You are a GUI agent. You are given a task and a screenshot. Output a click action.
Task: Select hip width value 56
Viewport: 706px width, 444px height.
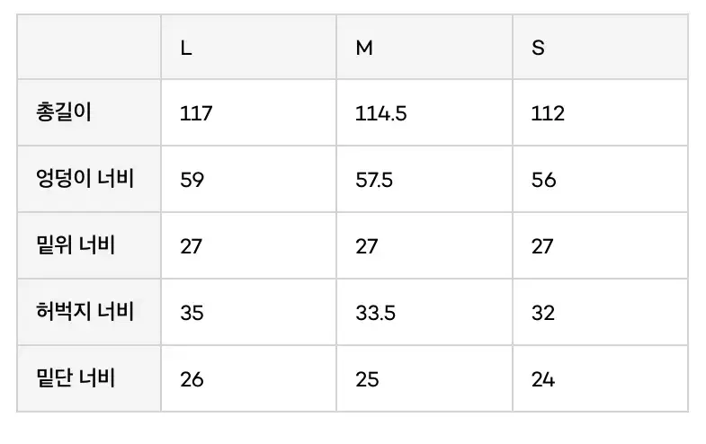pyautogui.click(x=543, y=180)
